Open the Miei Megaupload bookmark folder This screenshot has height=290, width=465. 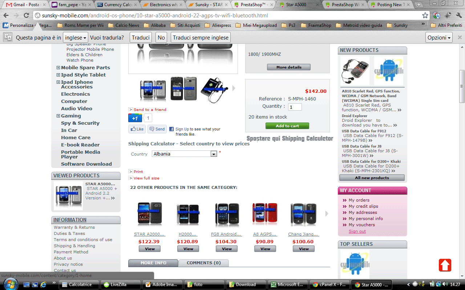point(256,25)
